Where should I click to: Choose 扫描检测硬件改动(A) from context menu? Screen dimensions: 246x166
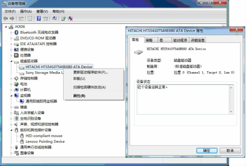pyautogui.click(x=93, y=87)
